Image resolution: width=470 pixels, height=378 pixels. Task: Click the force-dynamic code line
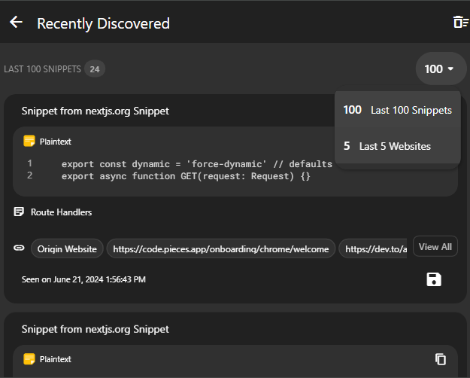click(196, 163)
